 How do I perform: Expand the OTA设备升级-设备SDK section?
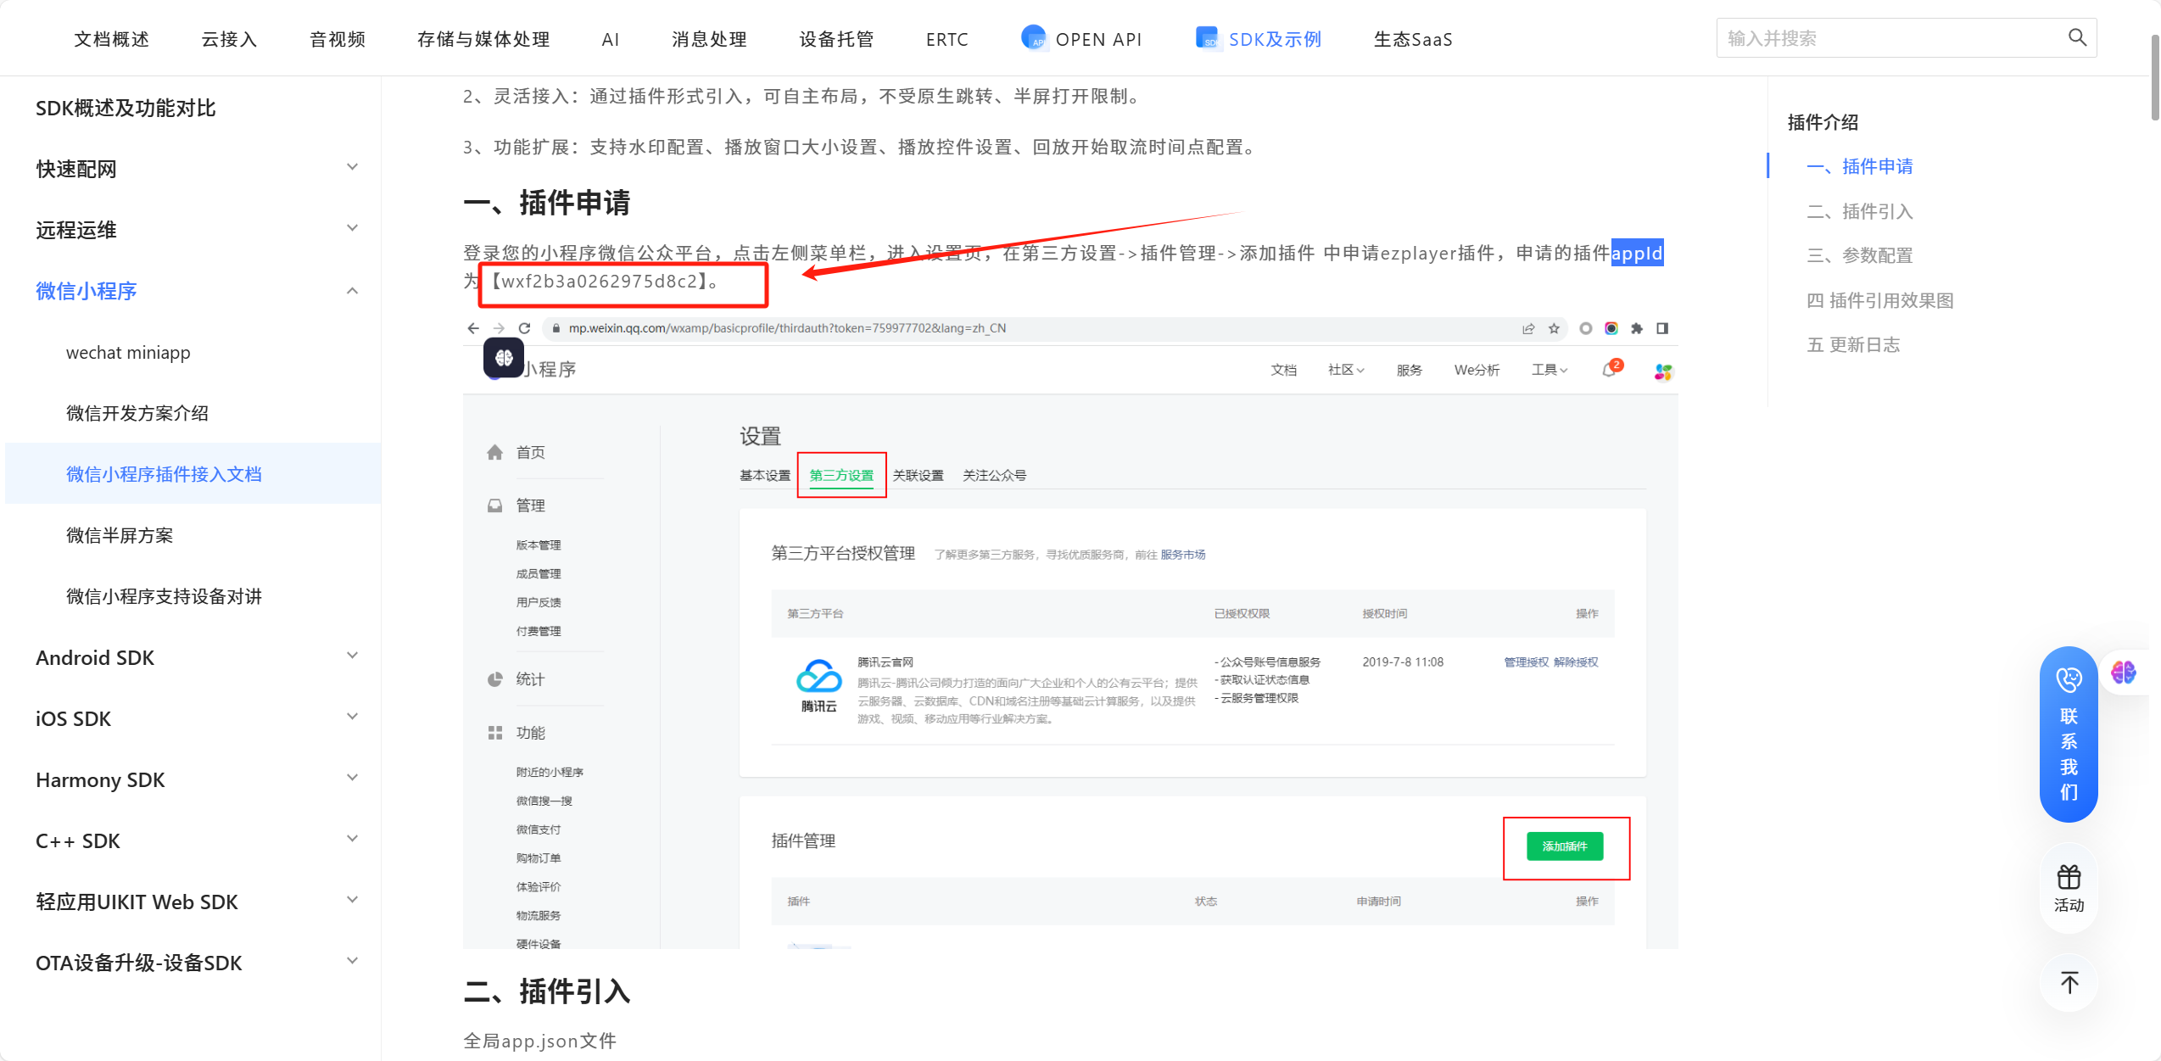(353, 962)
